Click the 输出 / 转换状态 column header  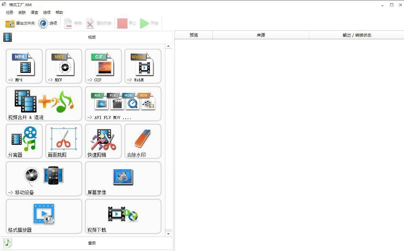(x=357, y=35)
